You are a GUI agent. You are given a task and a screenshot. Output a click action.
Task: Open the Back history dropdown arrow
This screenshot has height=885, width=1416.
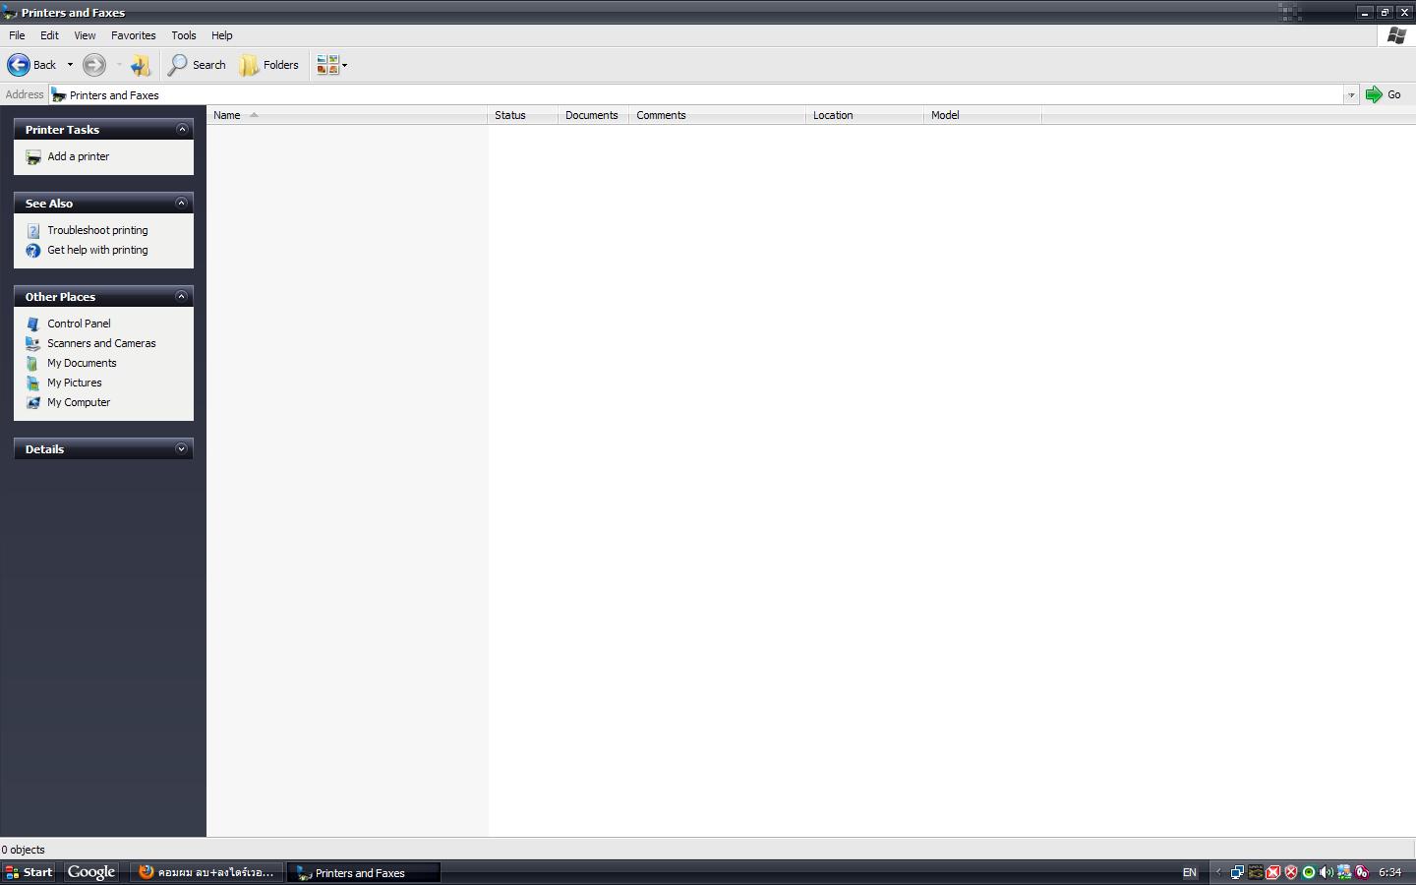70,65
